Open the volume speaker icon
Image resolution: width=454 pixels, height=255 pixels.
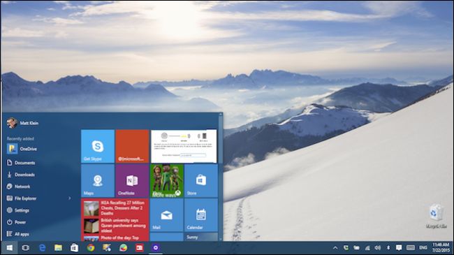point(378,248)
